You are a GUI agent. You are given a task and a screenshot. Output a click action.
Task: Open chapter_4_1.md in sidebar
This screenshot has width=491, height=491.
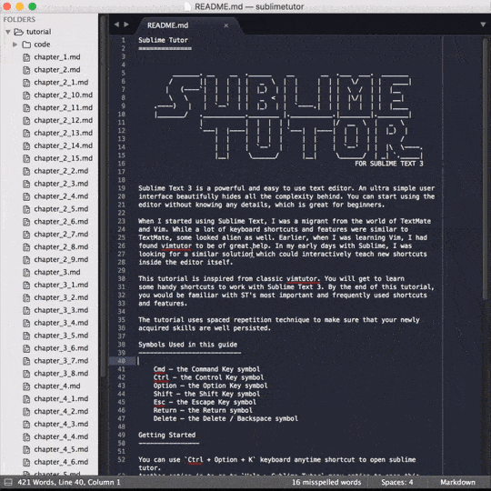click(x=61, y=399)
